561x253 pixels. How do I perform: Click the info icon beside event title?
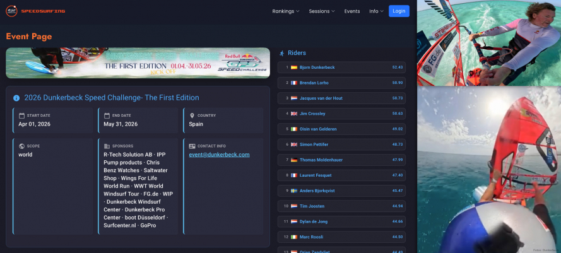coord(16,98)
